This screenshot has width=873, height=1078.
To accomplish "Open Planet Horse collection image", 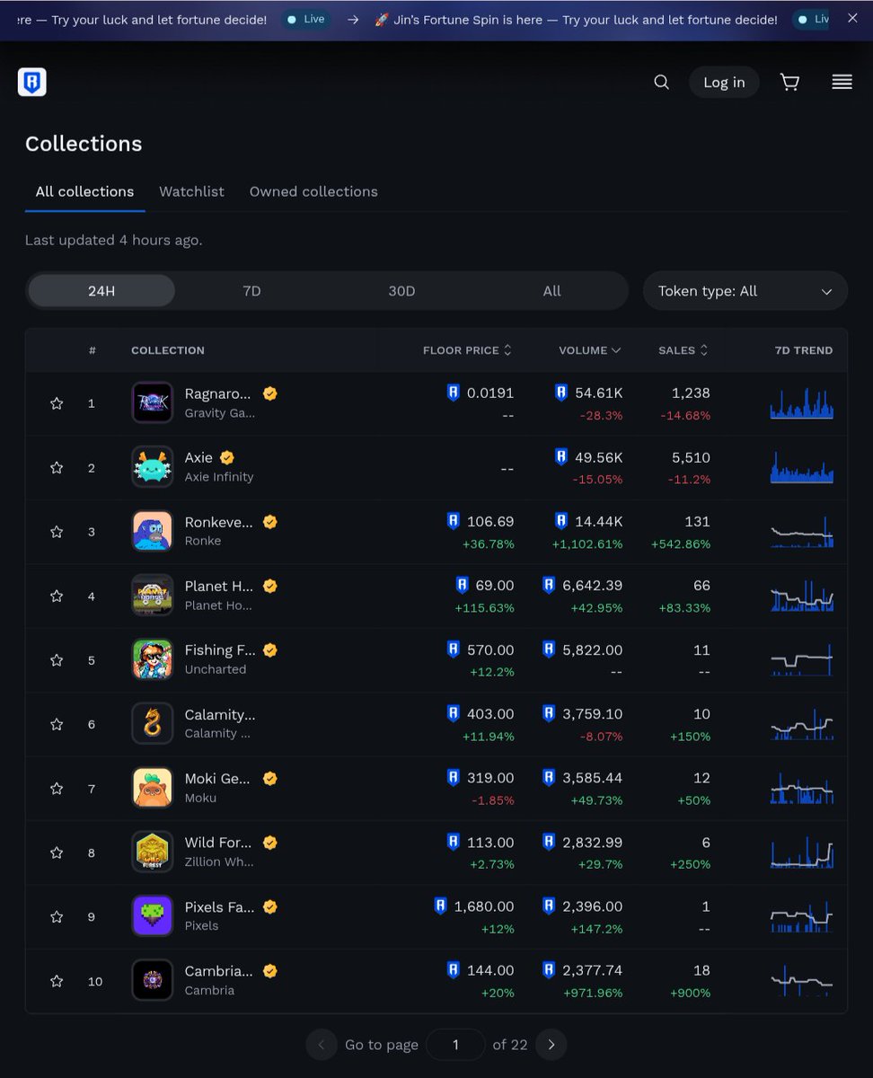I will (x=153, y=596).
